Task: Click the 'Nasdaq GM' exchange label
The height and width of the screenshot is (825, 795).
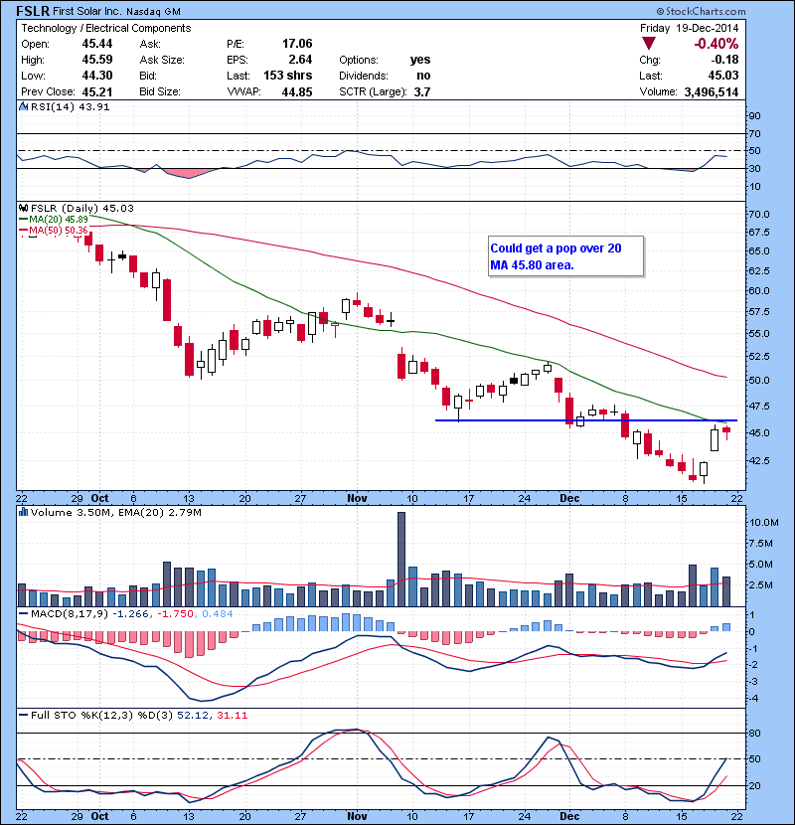Action: [x=153, y=11]
